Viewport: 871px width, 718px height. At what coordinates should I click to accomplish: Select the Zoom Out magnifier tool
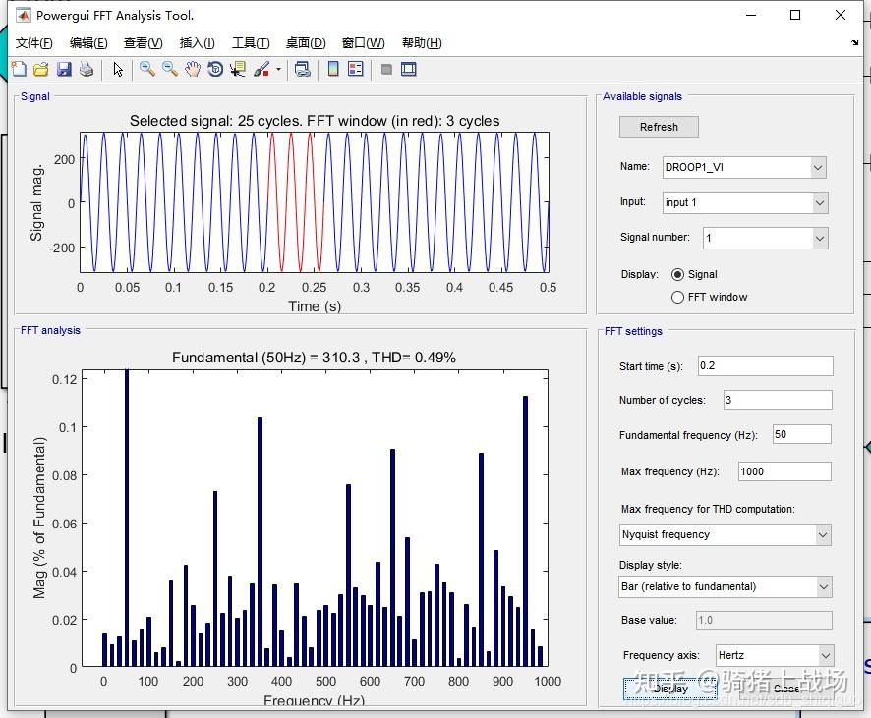click(x=170, y=69)
